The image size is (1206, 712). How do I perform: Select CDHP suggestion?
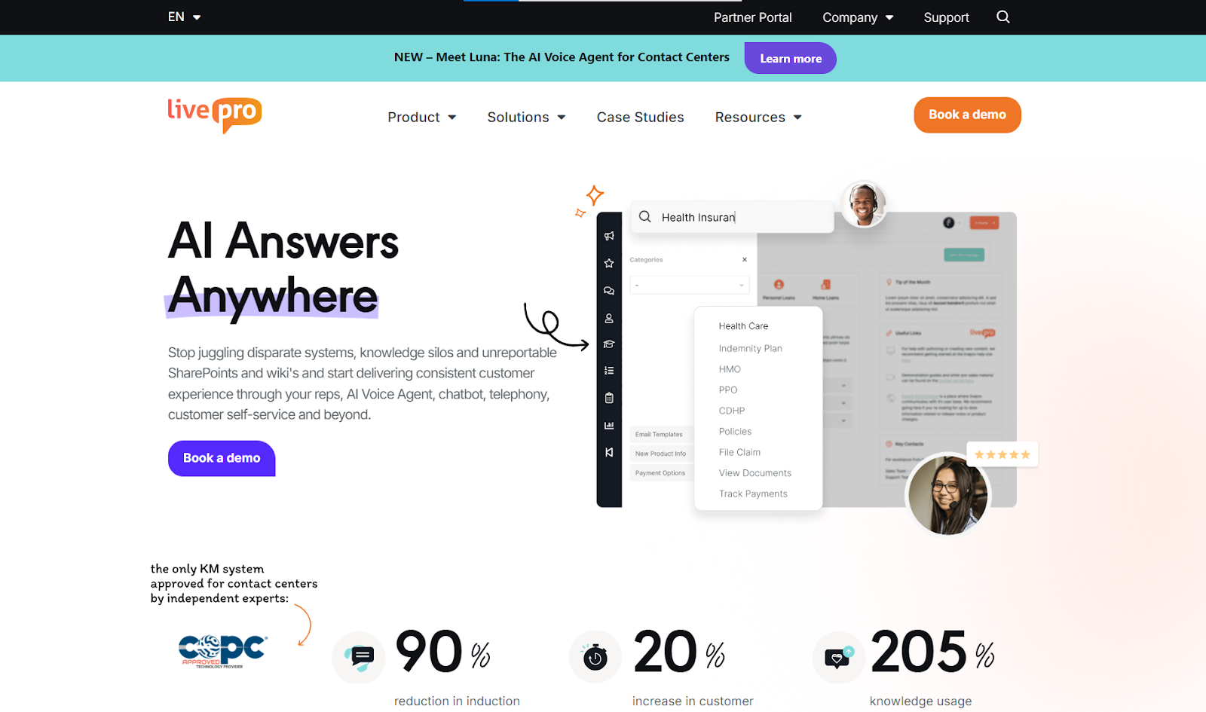732,411
